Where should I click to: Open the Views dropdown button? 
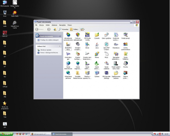[83, 29]
